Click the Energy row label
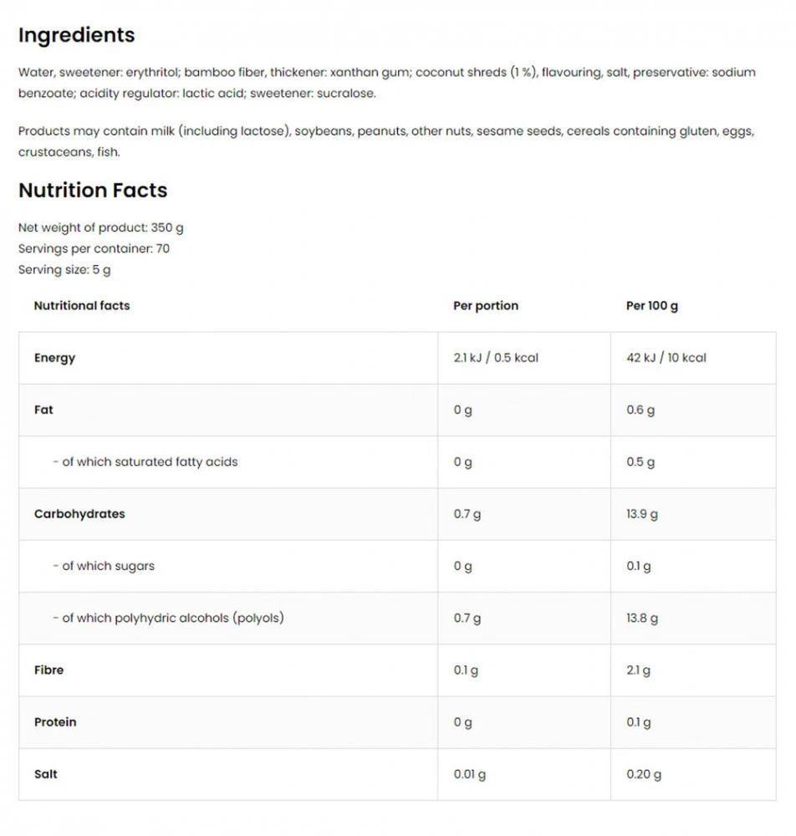Image resolution: width=796 pixels, height=836 pixels. point(54,358)
